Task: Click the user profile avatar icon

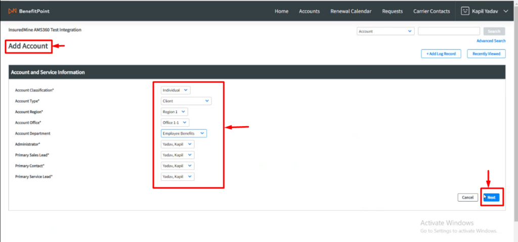Action: tap(465, 11)
